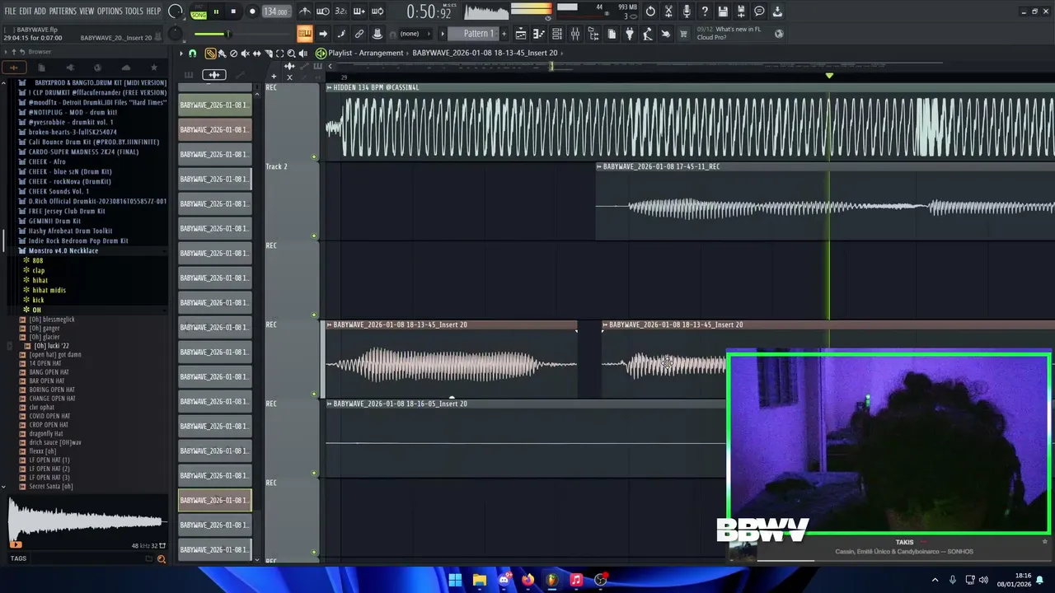Open the VIEW menu
The width and height of the screenshot is (1055, 593).
click(87, 11)
